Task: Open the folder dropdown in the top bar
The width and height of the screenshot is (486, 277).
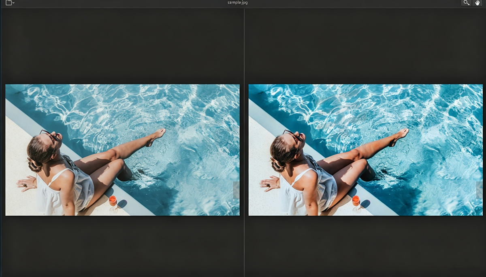Action: pos(10,3)
